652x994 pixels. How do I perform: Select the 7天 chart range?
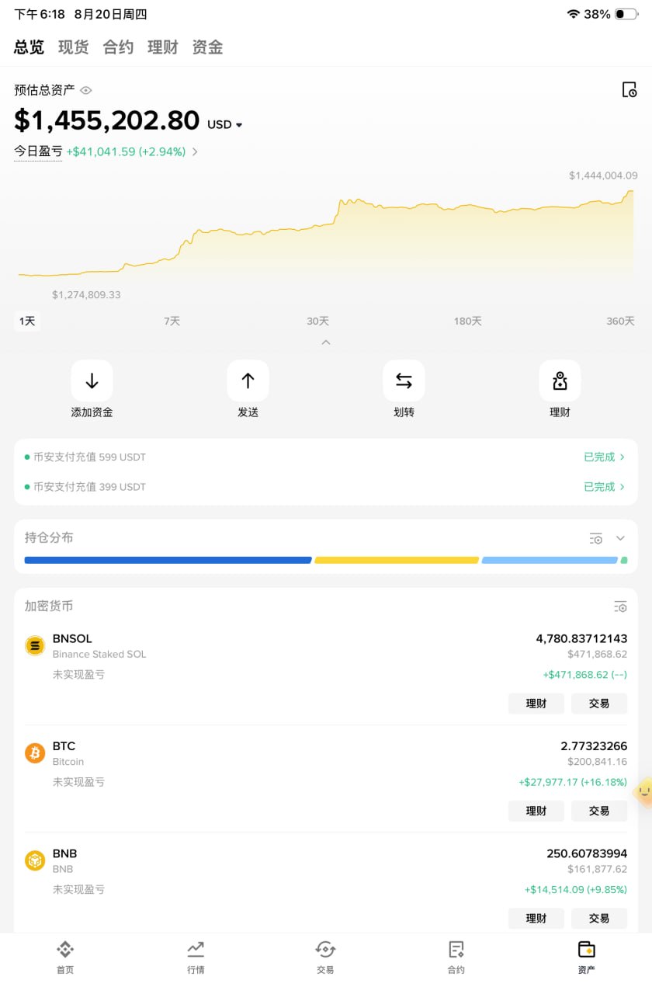point(172,321)
